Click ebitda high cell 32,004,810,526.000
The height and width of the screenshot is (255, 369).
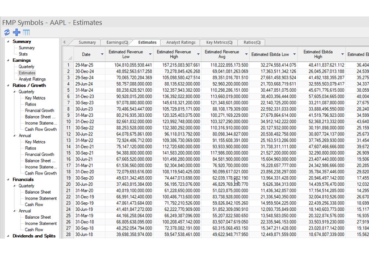pos(321,197)
